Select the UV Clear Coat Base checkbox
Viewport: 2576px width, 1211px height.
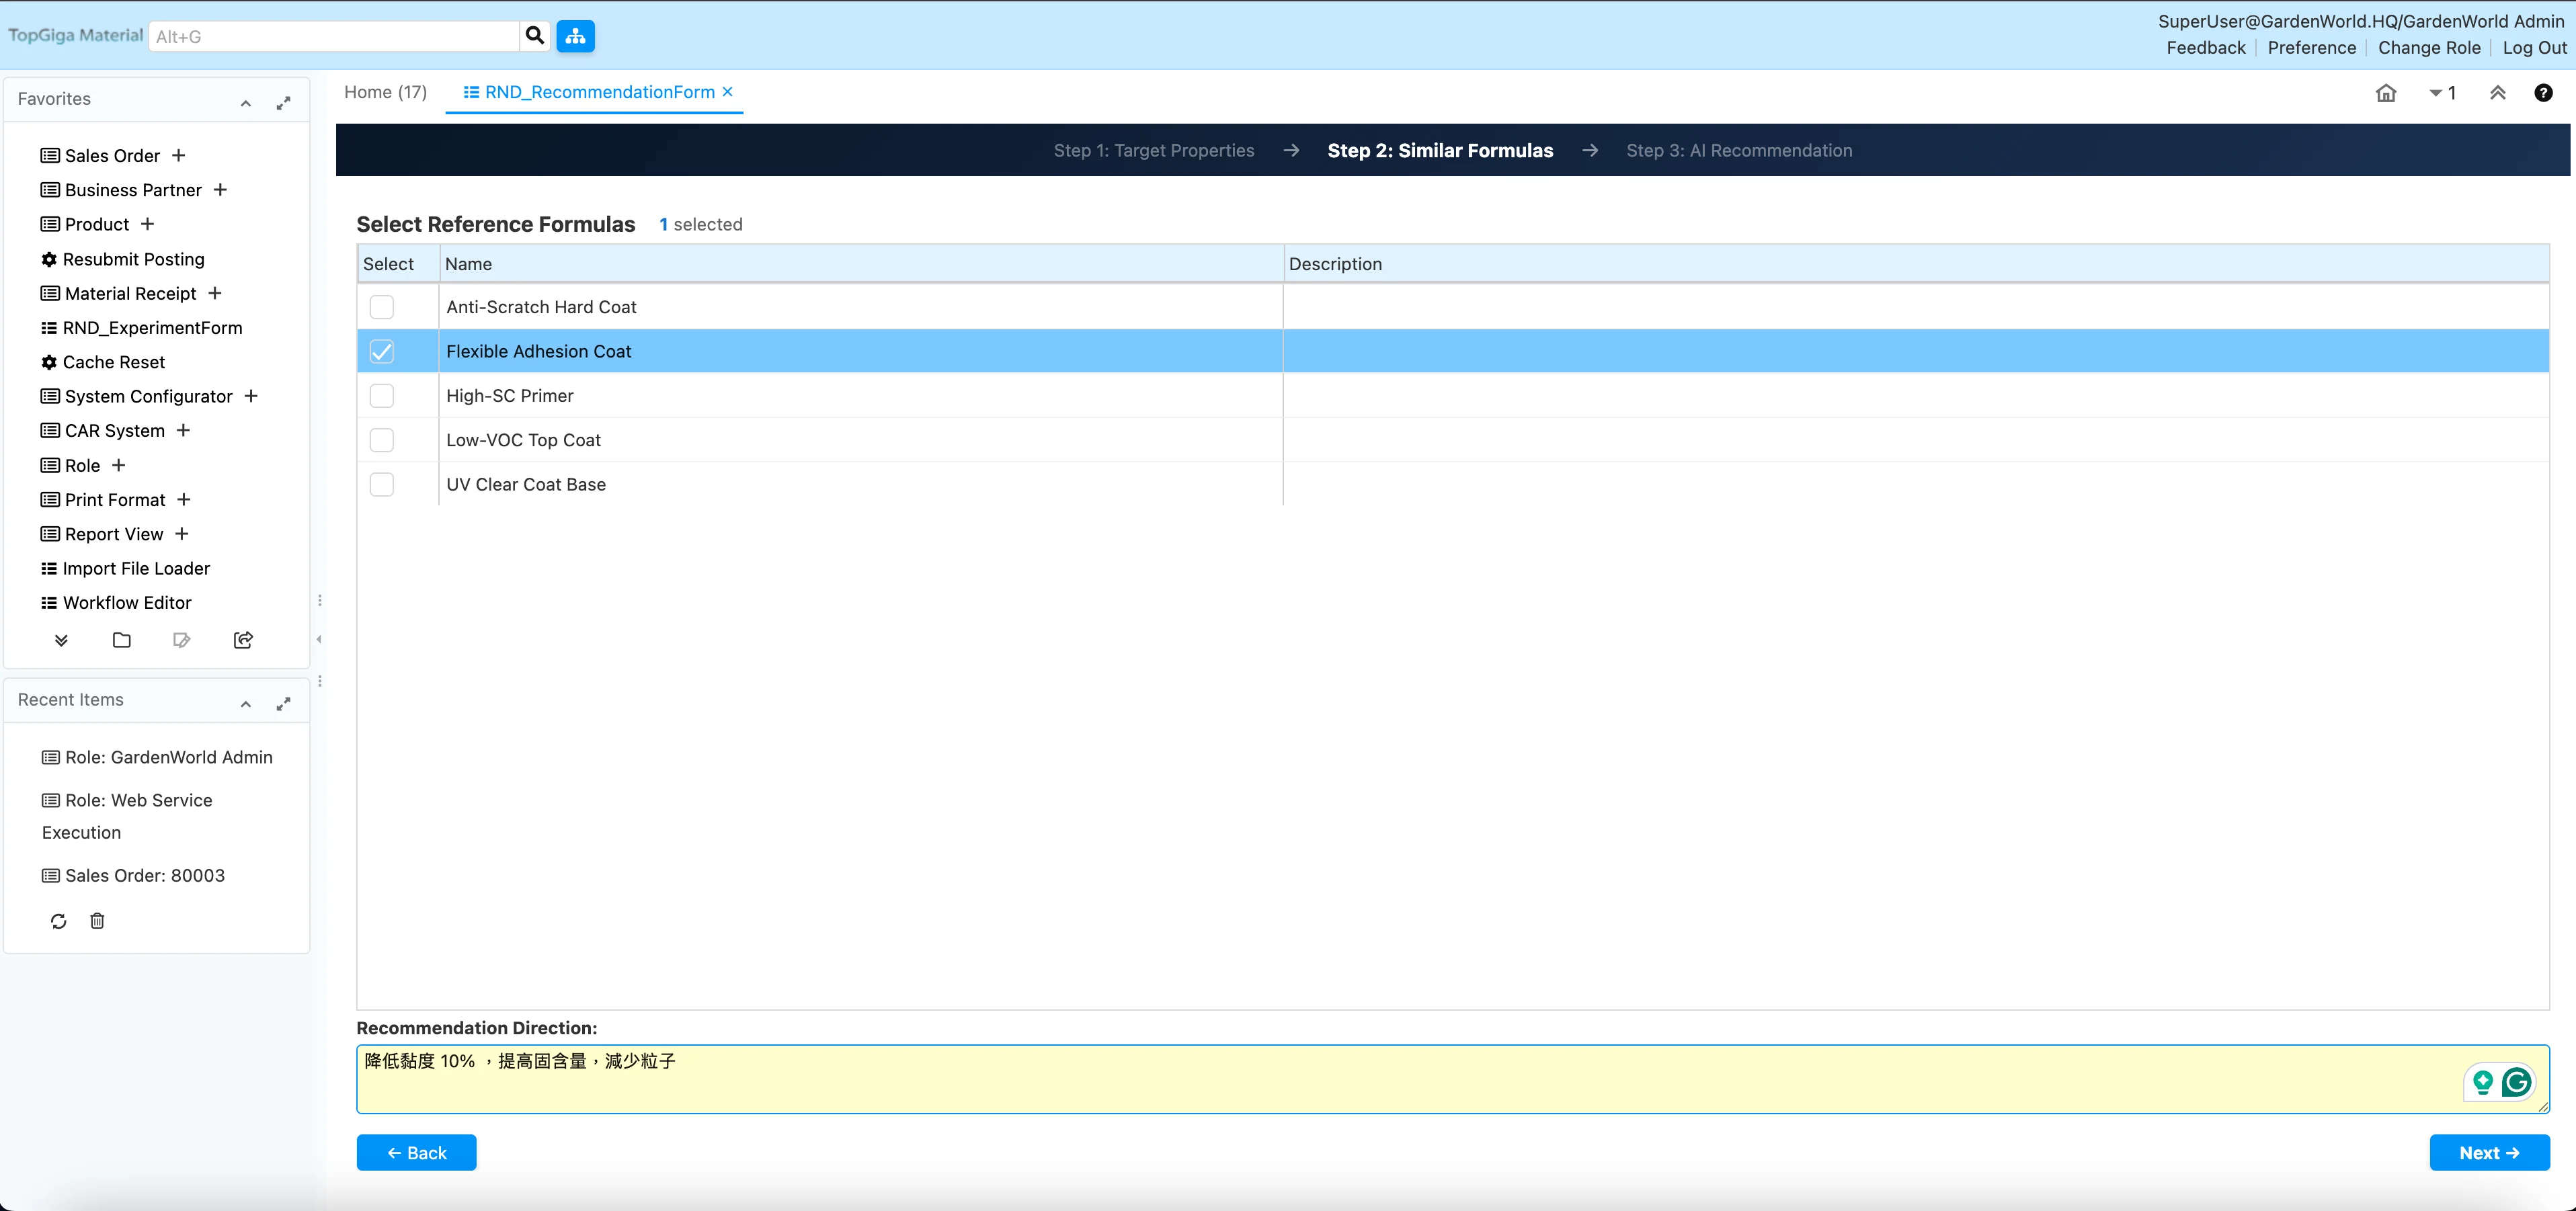(381, 485)
